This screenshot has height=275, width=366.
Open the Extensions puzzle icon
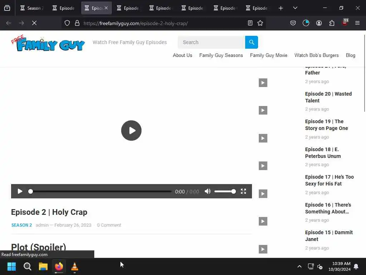click(x=332, y=23)
